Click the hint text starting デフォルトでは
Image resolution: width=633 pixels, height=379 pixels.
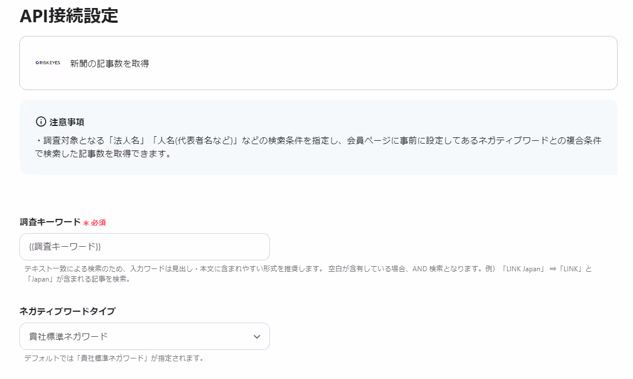pyautogui.click(x=113, y=358)
